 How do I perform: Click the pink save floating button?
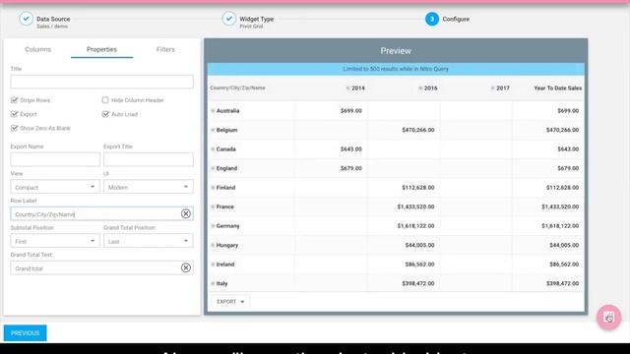pyautogui.click(x=608, y=317)
